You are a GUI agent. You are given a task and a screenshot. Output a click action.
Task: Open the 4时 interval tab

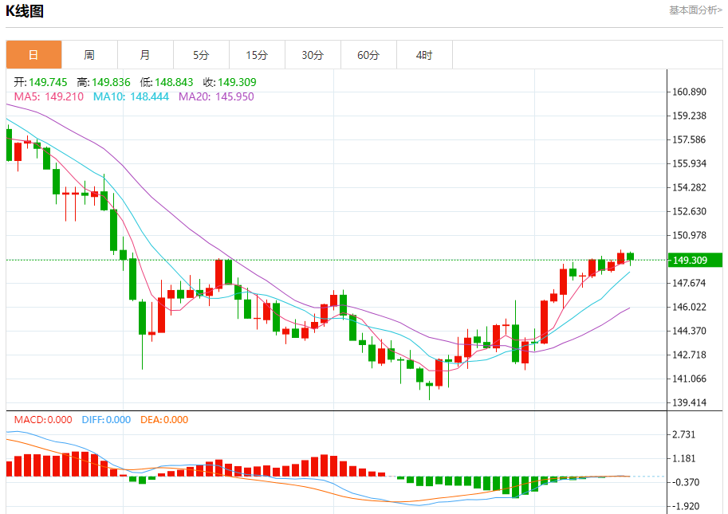click(x=424, y=55)
